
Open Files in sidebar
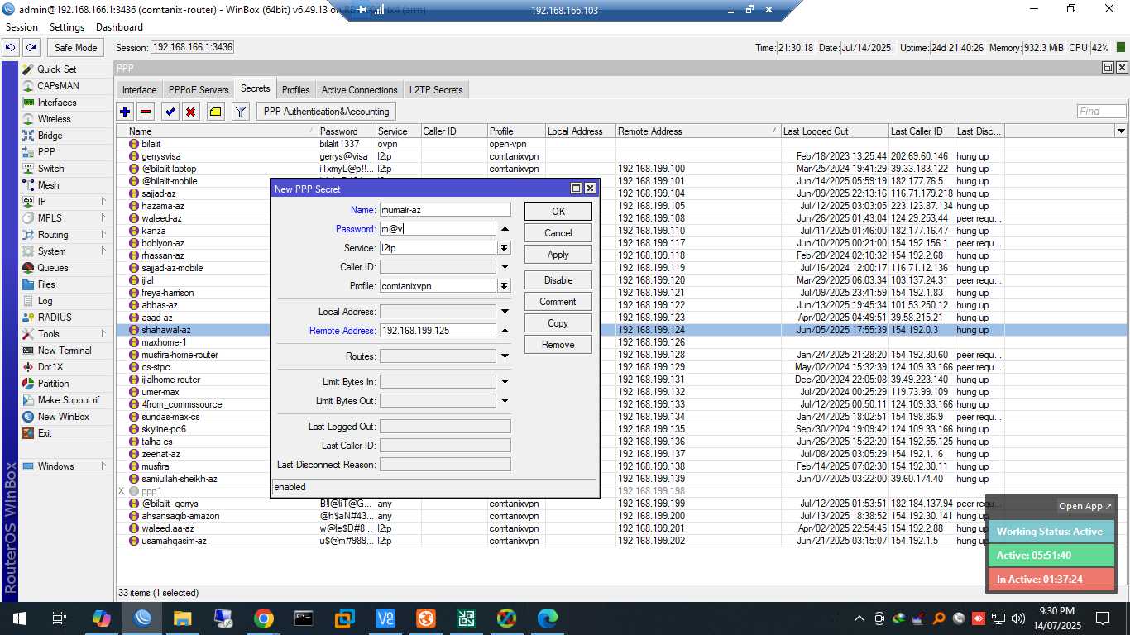click(46, 284)
